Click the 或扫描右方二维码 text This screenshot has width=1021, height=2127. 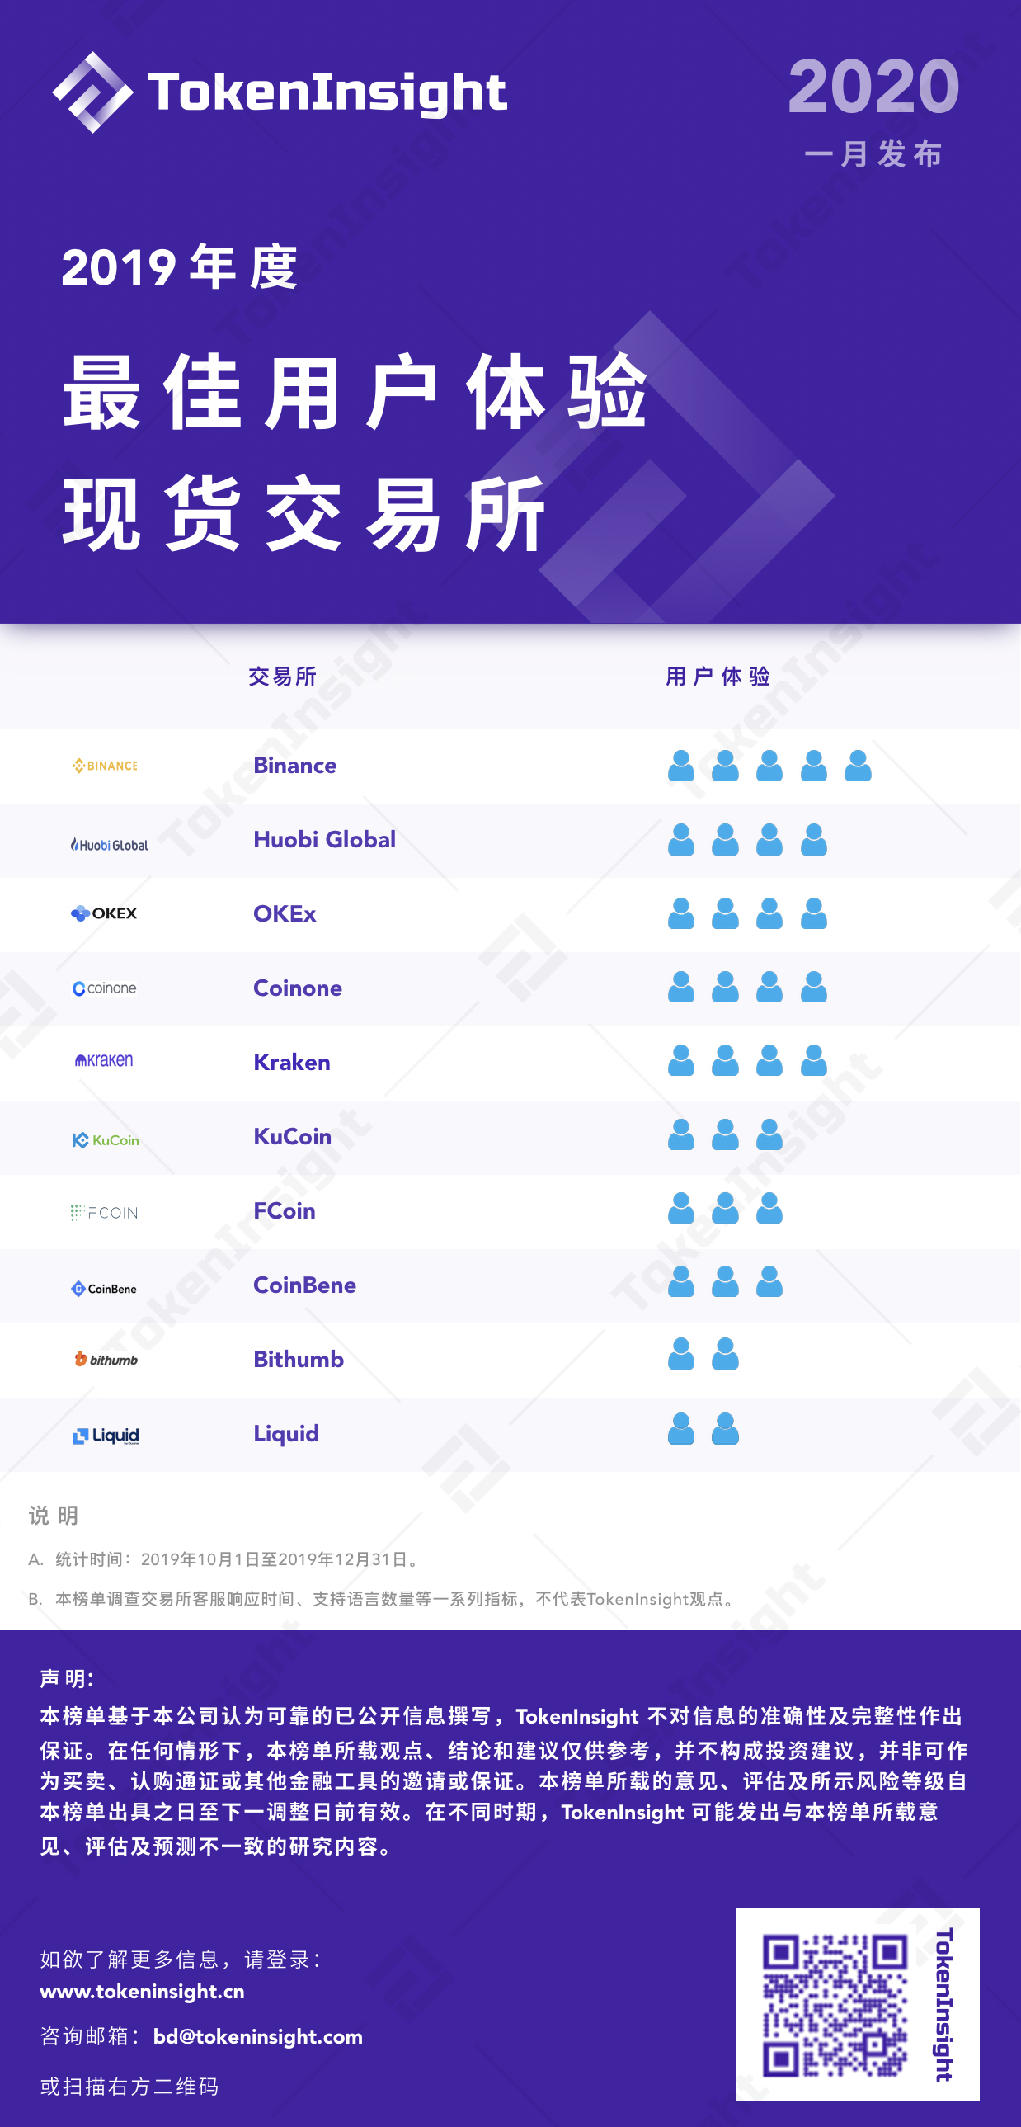pyautogui.click(x=129, y=2087)
